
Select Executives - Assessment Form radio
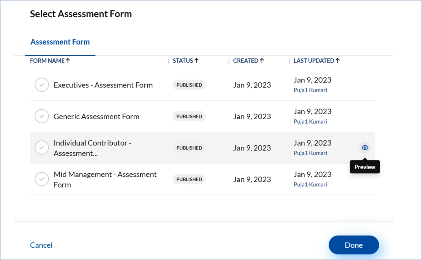(42, 85)
